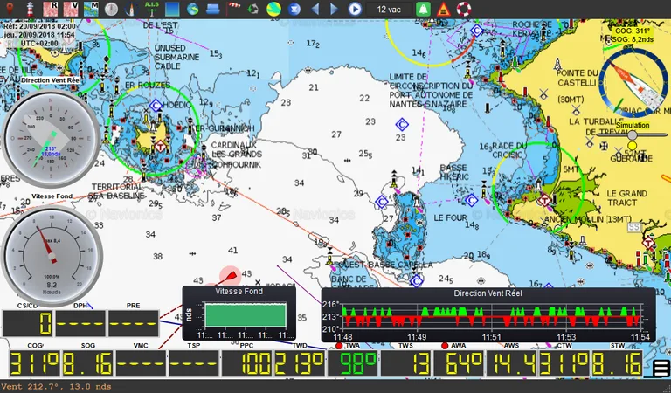Click the CS/CD display showing 0
Viewport: 671px width, 393px height.
pyautogui.click(x=28, y=323)
